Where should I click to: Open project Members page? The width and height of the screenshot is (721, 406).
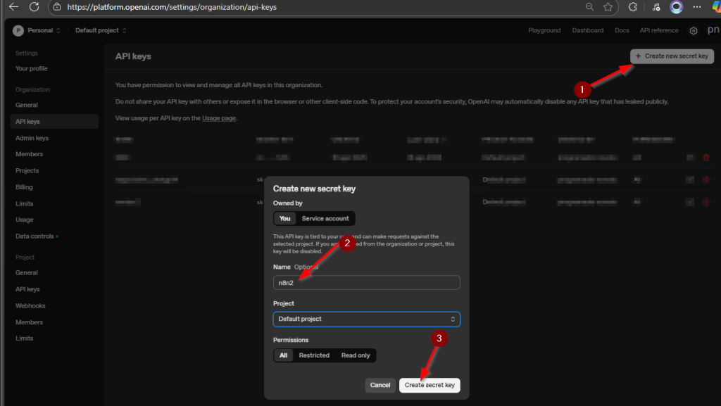(29, 322)
